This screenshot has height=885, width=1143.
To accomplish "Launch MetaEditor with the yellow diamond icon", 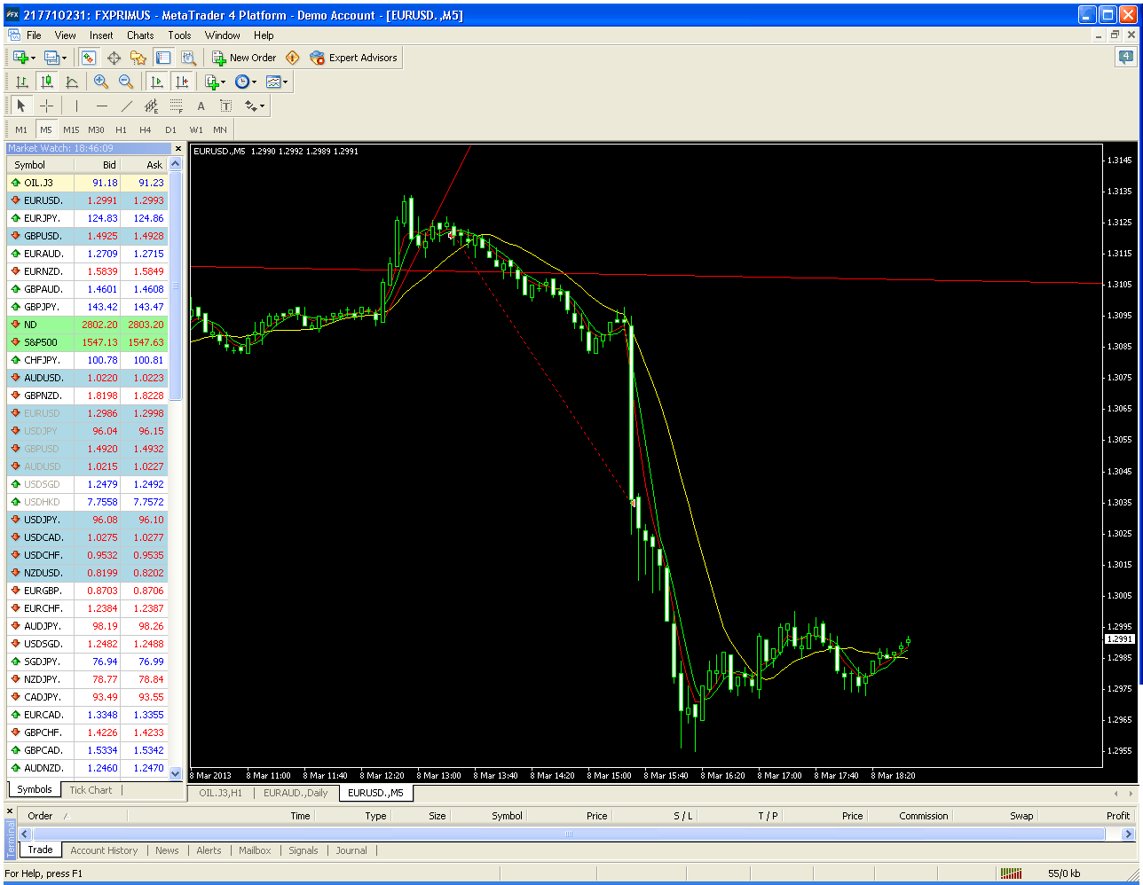I will tap(293, 58).
